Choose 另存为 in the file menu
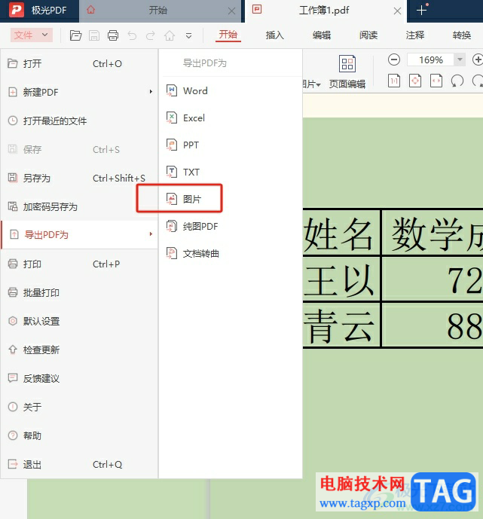The width and height of the screenshot is (483, 519). pyautogui.click(x=79, y=178)
